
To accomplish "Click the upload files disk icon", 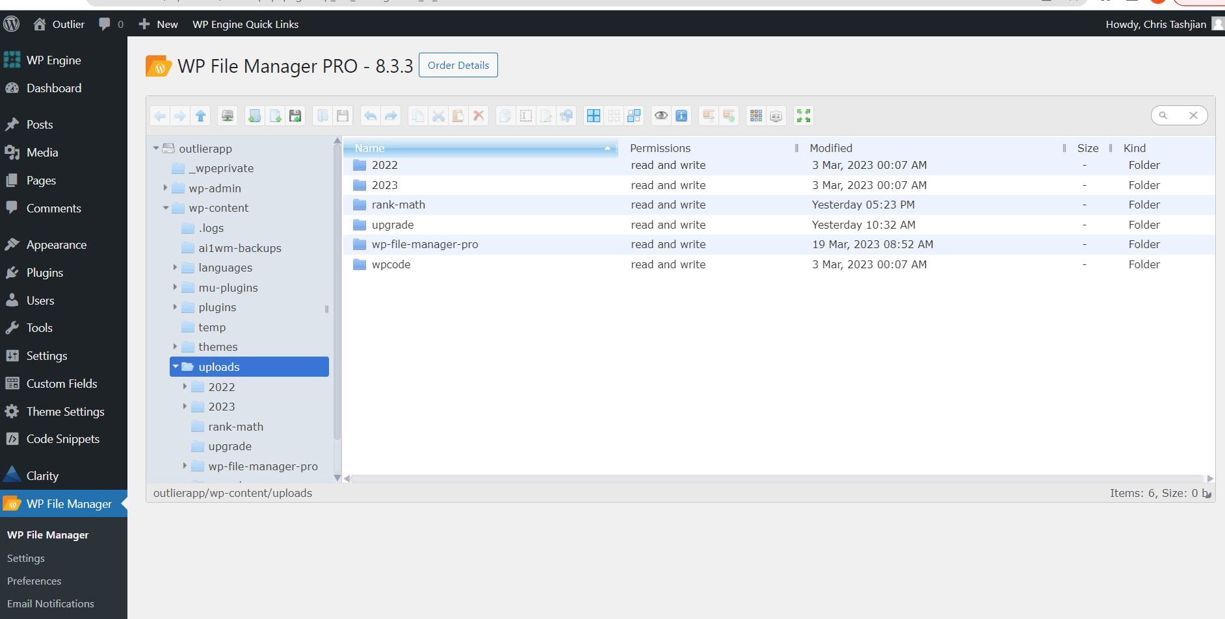I will [x=295, y=116].
